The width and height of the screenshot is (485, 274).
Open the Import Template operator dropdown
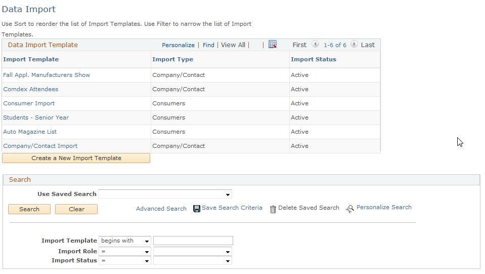click(x=125, y=241)
